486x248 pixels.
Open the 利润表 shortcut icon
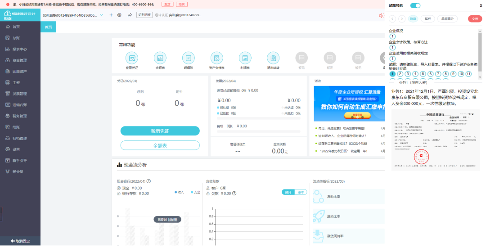[x=245, y=58]
